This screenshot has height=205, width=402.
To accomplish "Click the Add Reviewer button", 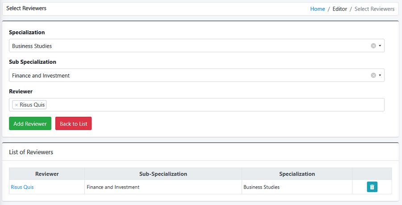I will point(30,123).
